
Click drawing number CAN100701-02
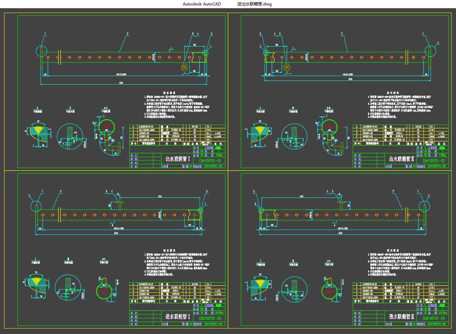433,160
